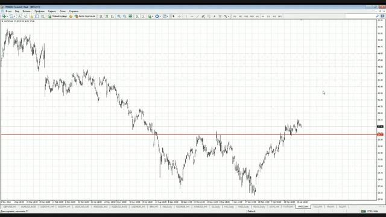Expand the Profiles dropdown arrow
This screenshot has width=386, height=217.
pos(14,16)
